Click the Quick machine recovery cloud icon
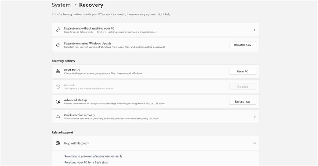The height and width of the screenshot is (166, 318). (x=58, y=116)
